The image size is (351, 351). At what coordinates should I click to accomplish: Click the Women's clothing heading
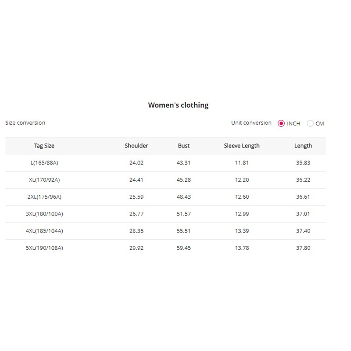point(178,105)
